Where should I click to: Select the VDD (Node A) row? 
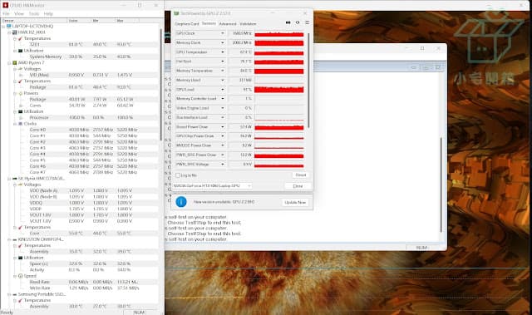tap(80, 190)
